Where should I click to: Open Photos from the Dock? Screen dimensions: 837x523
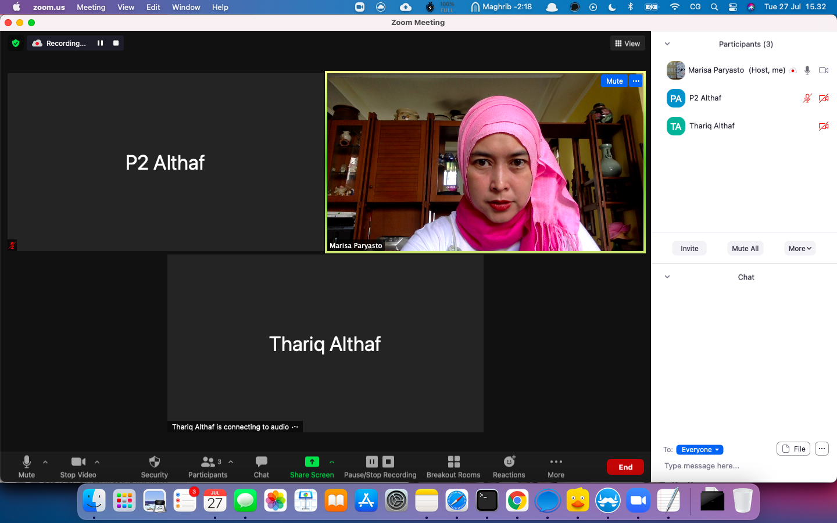(x=276, y=500)
